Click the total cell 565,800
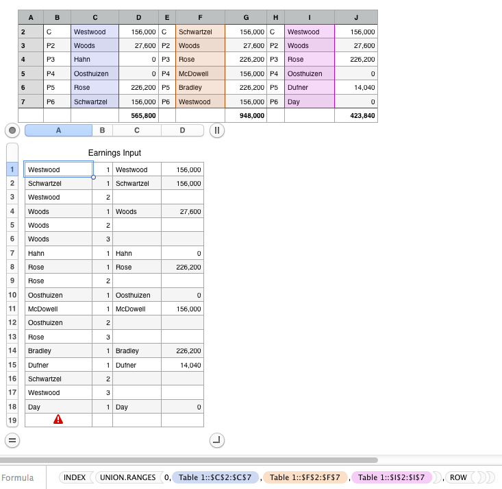The image size is (502, 489). [x=138, y=115]
